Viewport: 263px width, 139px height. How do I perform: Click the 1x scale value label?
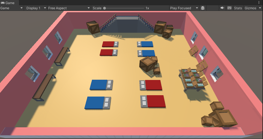(147, 8)
